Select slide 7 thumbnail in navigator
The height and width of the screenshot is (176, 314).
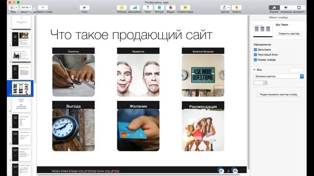22,121
